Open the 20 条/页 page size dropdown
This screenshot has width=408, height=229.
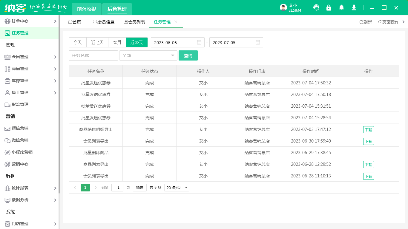pos(177,188)
